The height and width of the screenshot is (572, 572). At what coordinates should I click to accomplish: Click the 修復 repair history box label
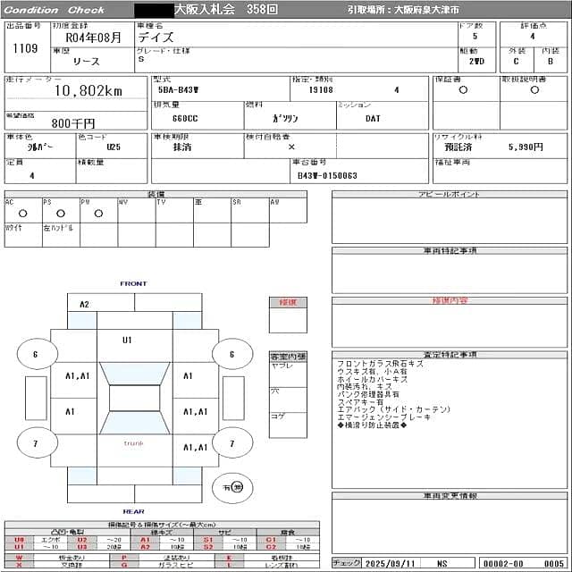click(287, 302)
